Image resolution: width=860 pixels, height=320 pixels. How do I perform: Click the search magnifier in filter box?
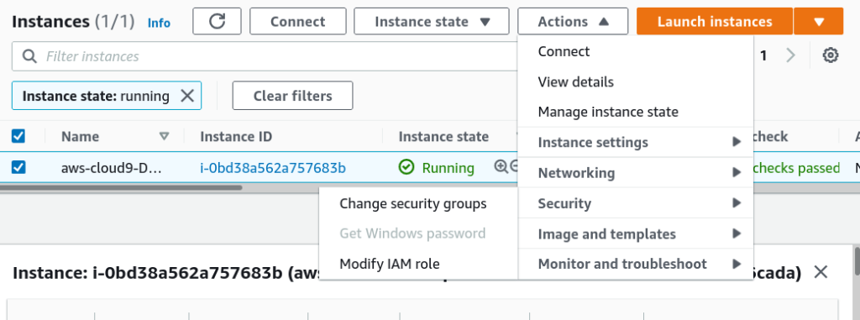(29, 56)
